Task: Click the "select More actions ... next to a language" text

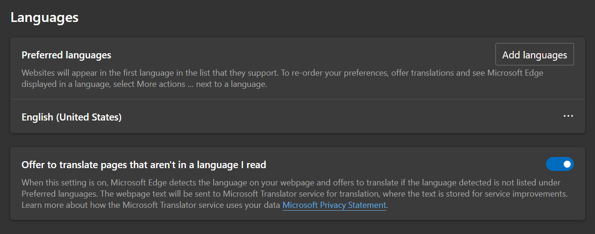Action: coord(190,85)
